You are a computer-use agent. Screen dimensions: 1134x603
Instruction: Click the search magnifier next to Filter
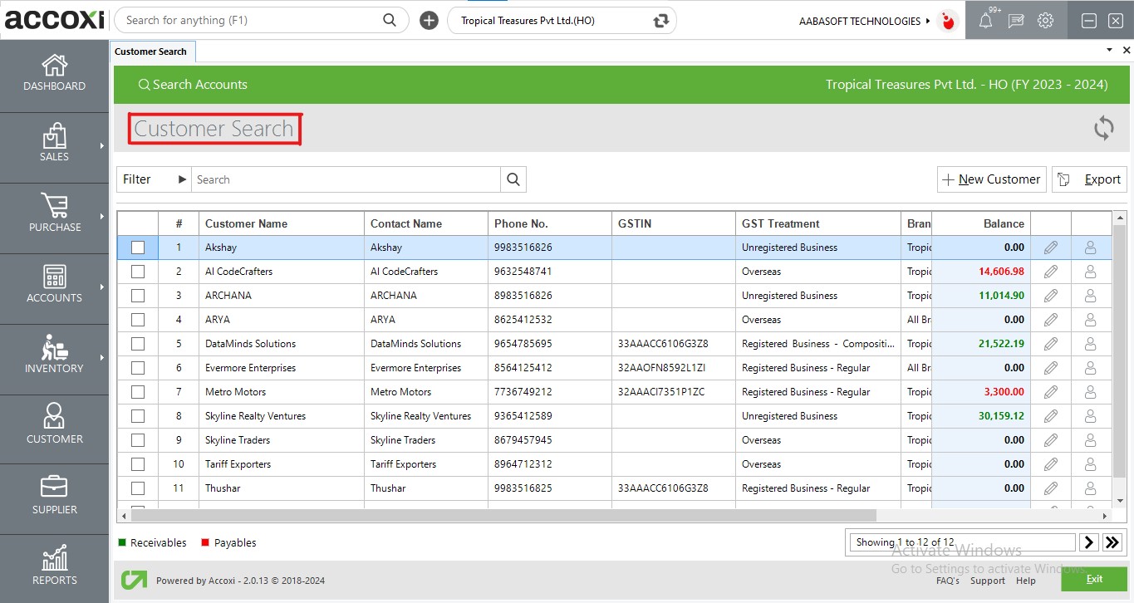[513, 179]
